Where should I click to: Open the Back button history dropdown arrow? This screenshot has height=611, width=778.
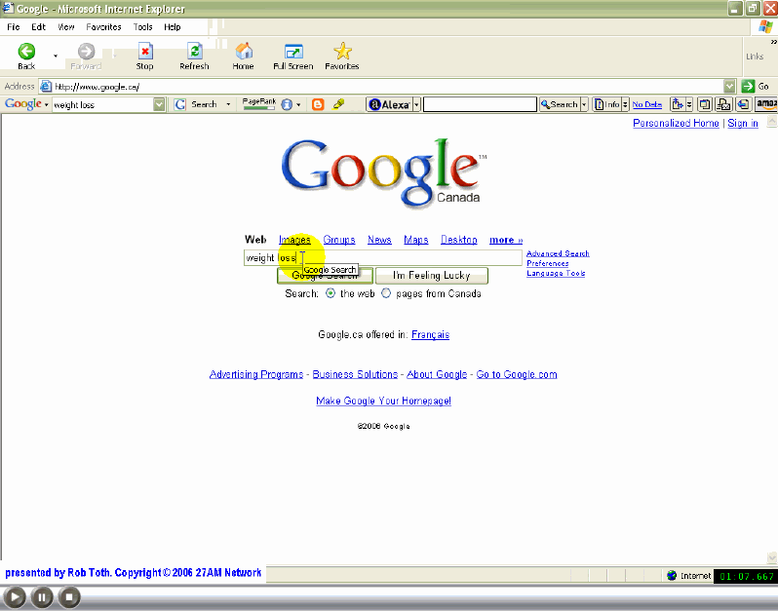tap(55, 56)
